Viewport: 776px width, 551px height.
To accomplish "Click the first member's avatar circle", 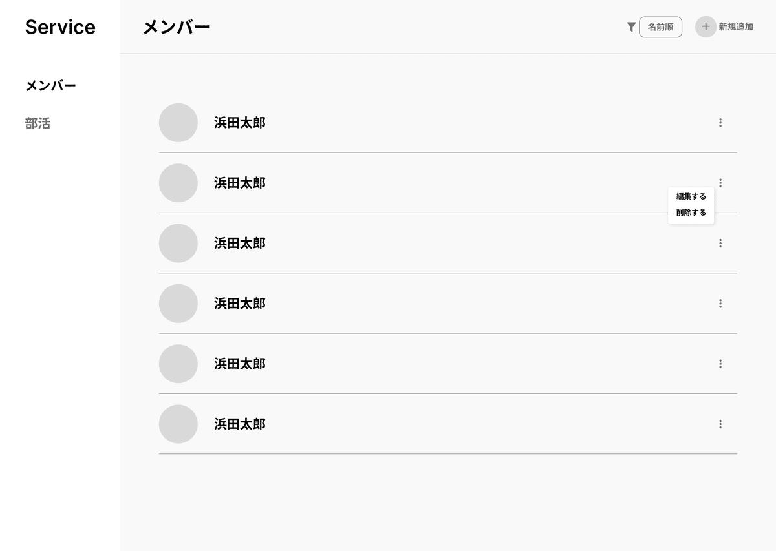I will click(178, 123).
